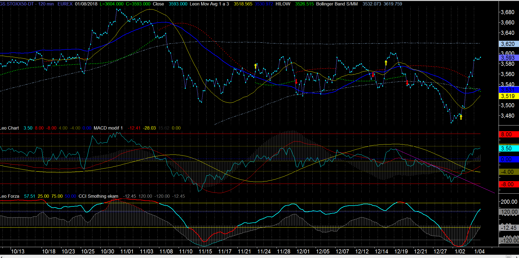Click the 11/15 date axis label
Viewport: 519px width, 258px height.
[x=205, y=251]
